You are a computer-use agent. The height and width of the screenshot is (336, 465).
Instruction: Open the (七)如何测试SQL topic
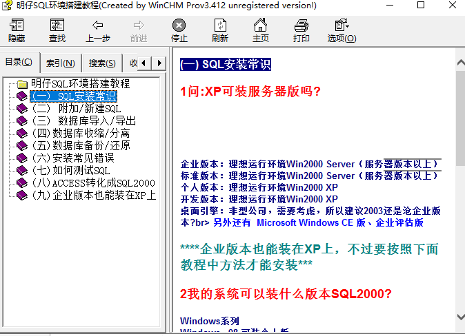point(71,170)
